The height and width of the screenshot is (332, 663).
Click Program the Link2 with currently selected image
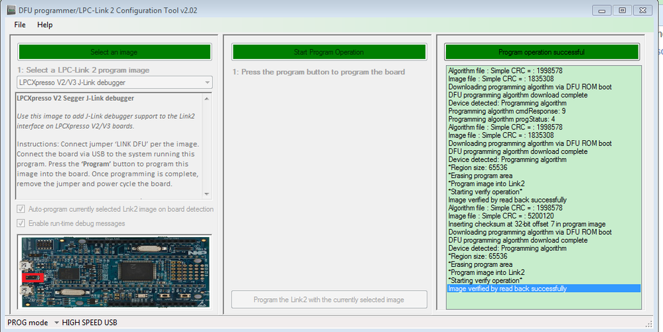pyautogui.click(x=329, y=299)
